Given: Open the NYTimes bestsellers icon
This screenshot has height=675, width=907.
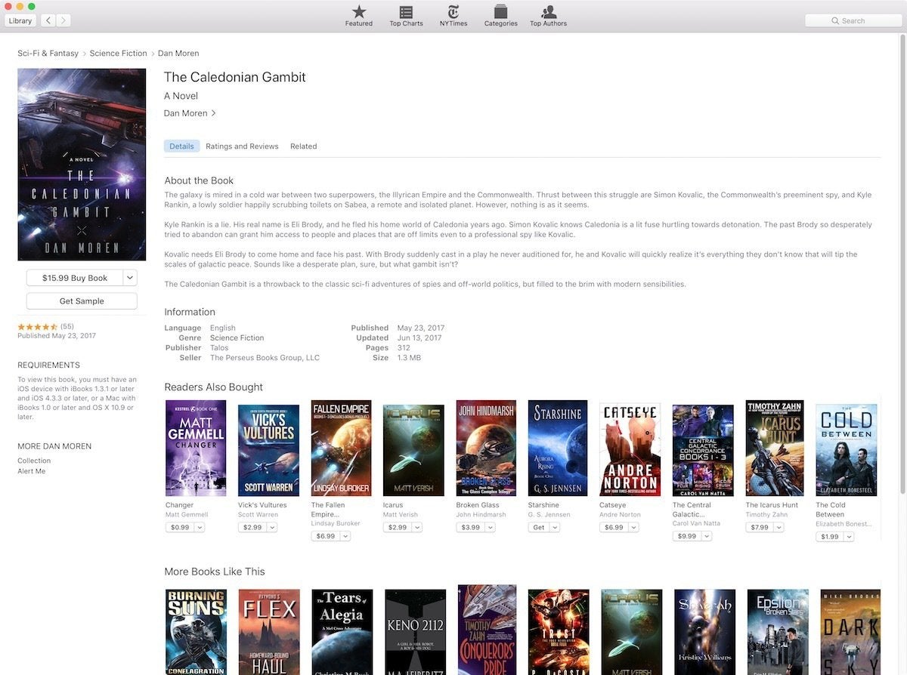Looking at the screenshot, I should pos(453,15).
